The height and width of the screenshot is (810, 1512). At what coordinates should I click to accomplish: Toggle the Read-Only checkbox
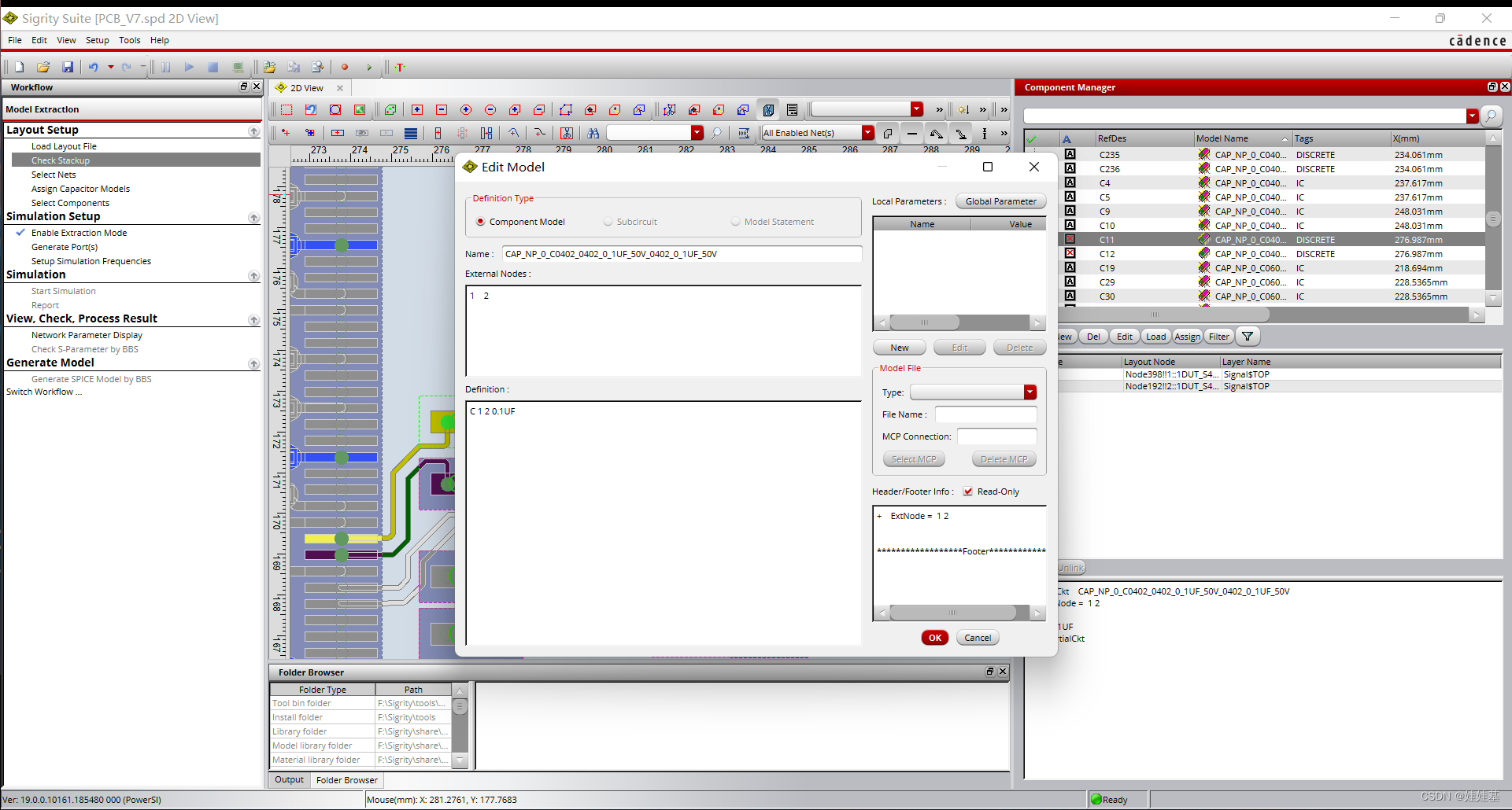[x=968, y=492]
